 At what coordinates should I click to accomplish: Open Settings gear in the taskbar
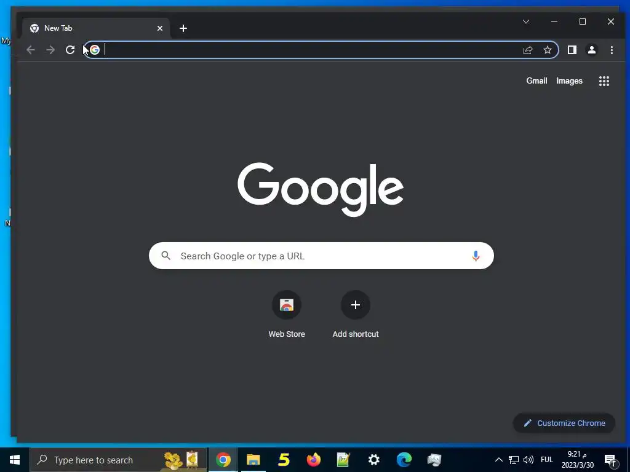(x=373, y=460)
